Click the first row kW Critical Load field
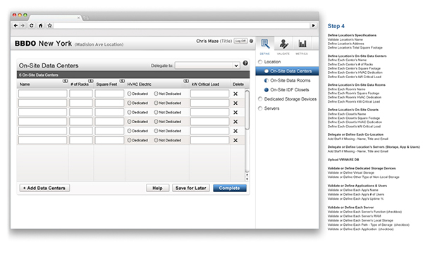The image size is (423, 273). (x=209, y=94)
